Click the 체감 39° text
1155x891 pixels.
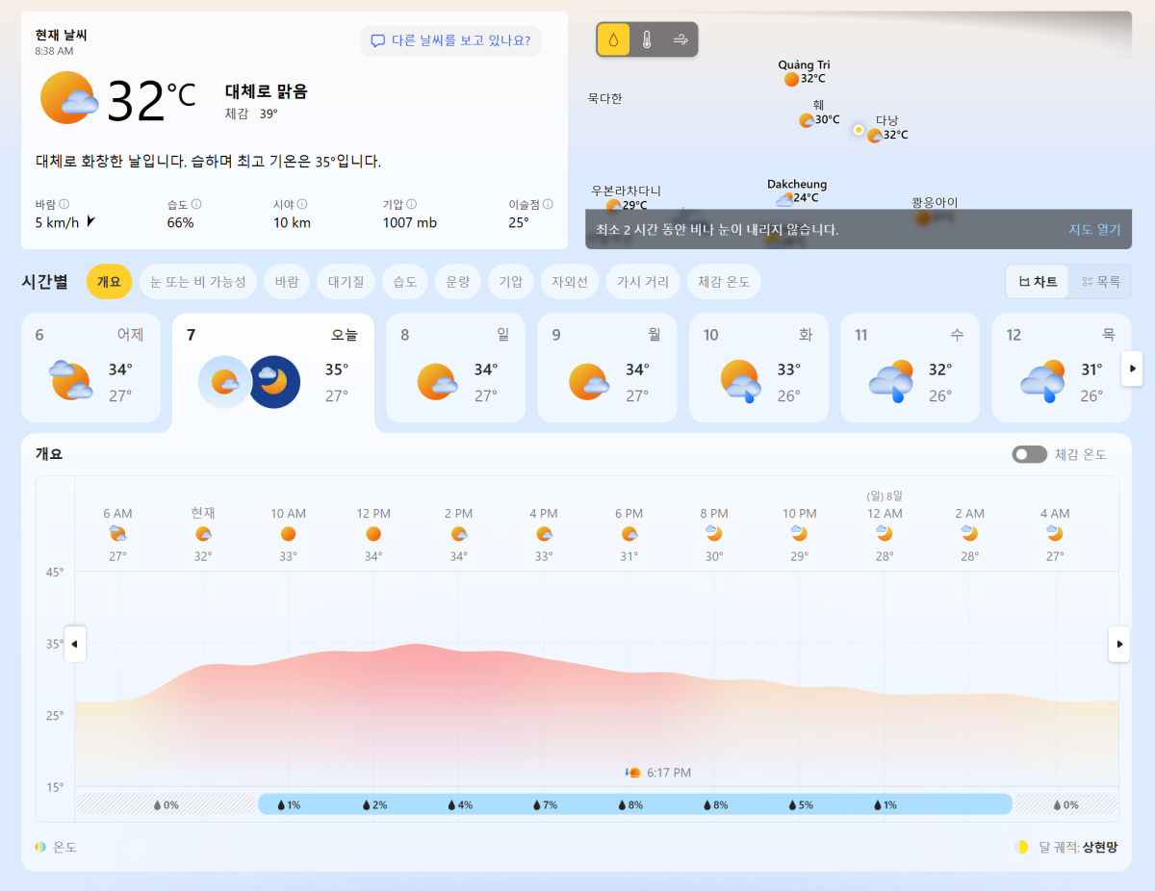[251, 114]
